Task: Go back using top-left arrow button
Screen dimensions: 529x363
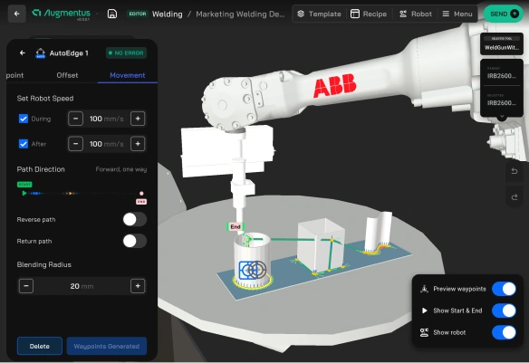Action: coord(16,14)
